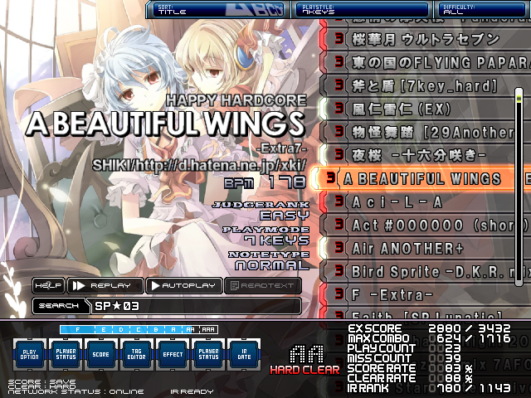The image size is (531, 398).
Task: Open the EFFECT panel button
Action: 173,354
